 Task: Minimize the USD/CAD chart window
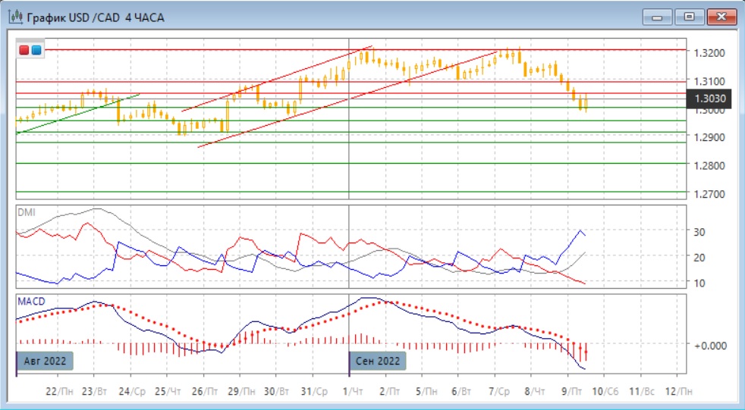tap(658, 17)
